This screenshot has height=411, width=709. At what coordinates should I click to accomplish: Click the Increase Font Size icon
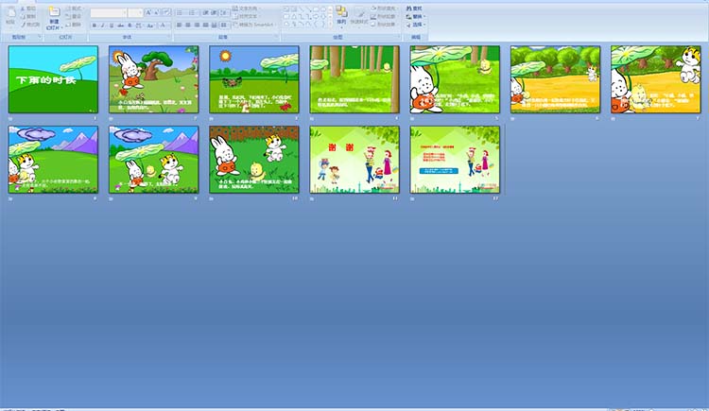coord(148,12)
